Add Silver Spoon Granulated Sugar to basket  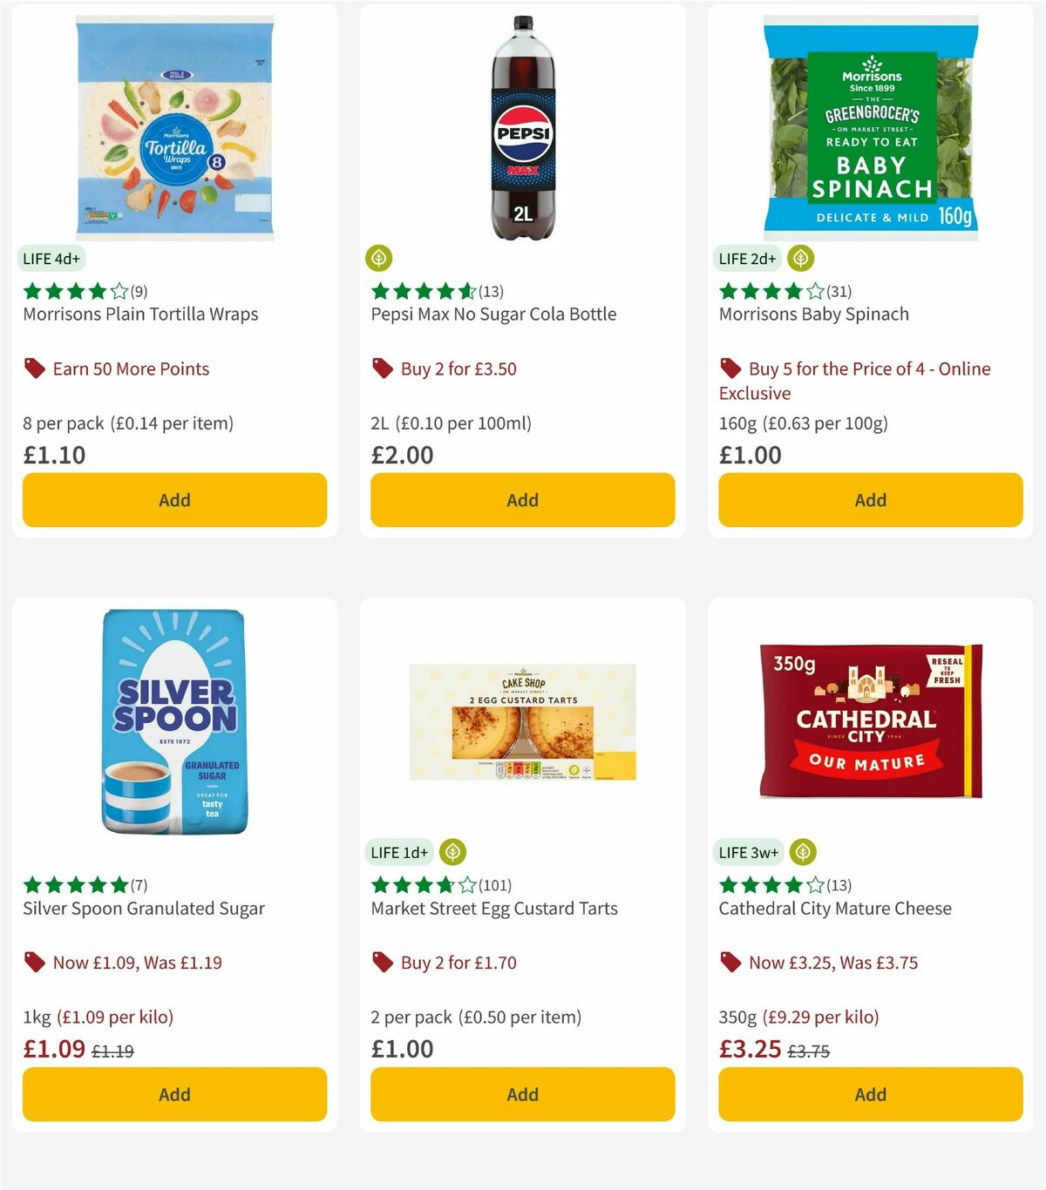coord(174,1094)
